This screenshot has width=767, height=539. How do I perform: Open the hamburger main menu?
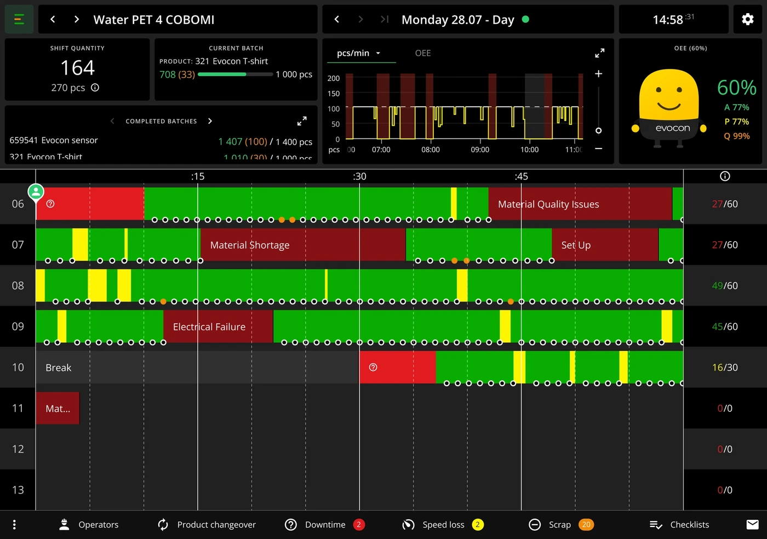click(19, 20)
